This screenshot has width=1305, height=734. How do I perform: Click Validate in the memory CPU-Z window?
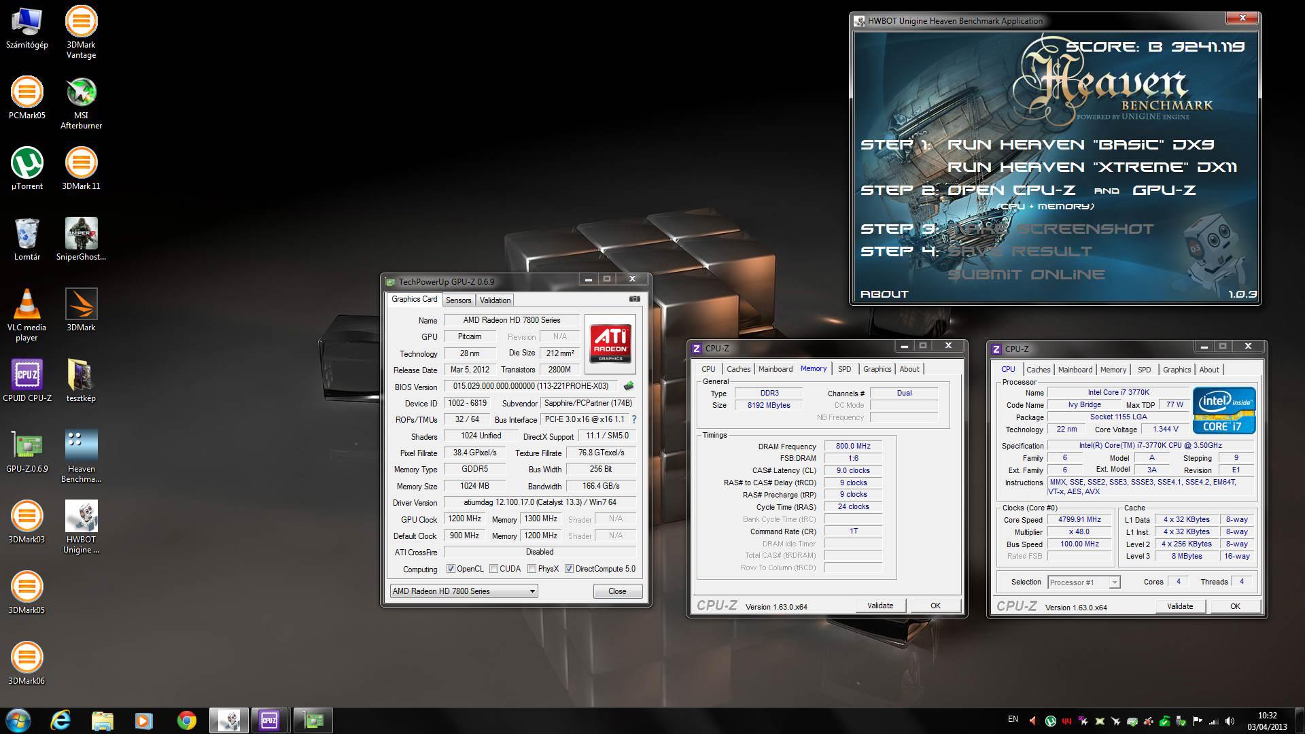point(880,606)
